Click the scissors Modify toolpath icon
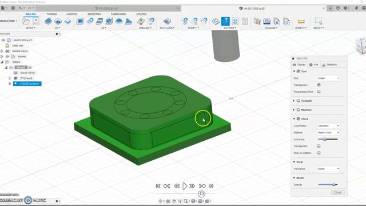The image size is (366, 206). 185,22
